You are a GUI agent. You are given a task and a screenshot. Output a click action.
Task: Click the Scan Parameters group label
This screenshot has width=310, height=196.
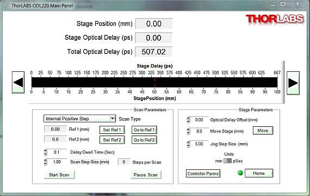point(150,109)
